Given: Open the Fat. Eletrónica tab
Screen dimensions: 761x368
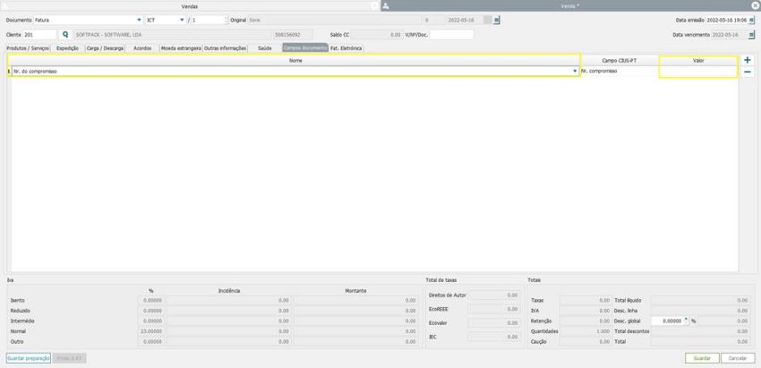Looking at the screenshot, I should 346,47.
